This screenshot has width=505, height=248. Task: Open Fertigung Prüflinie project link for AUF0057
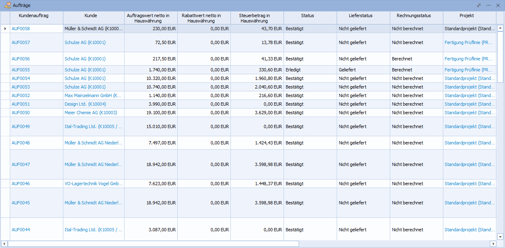click(469, 42)
